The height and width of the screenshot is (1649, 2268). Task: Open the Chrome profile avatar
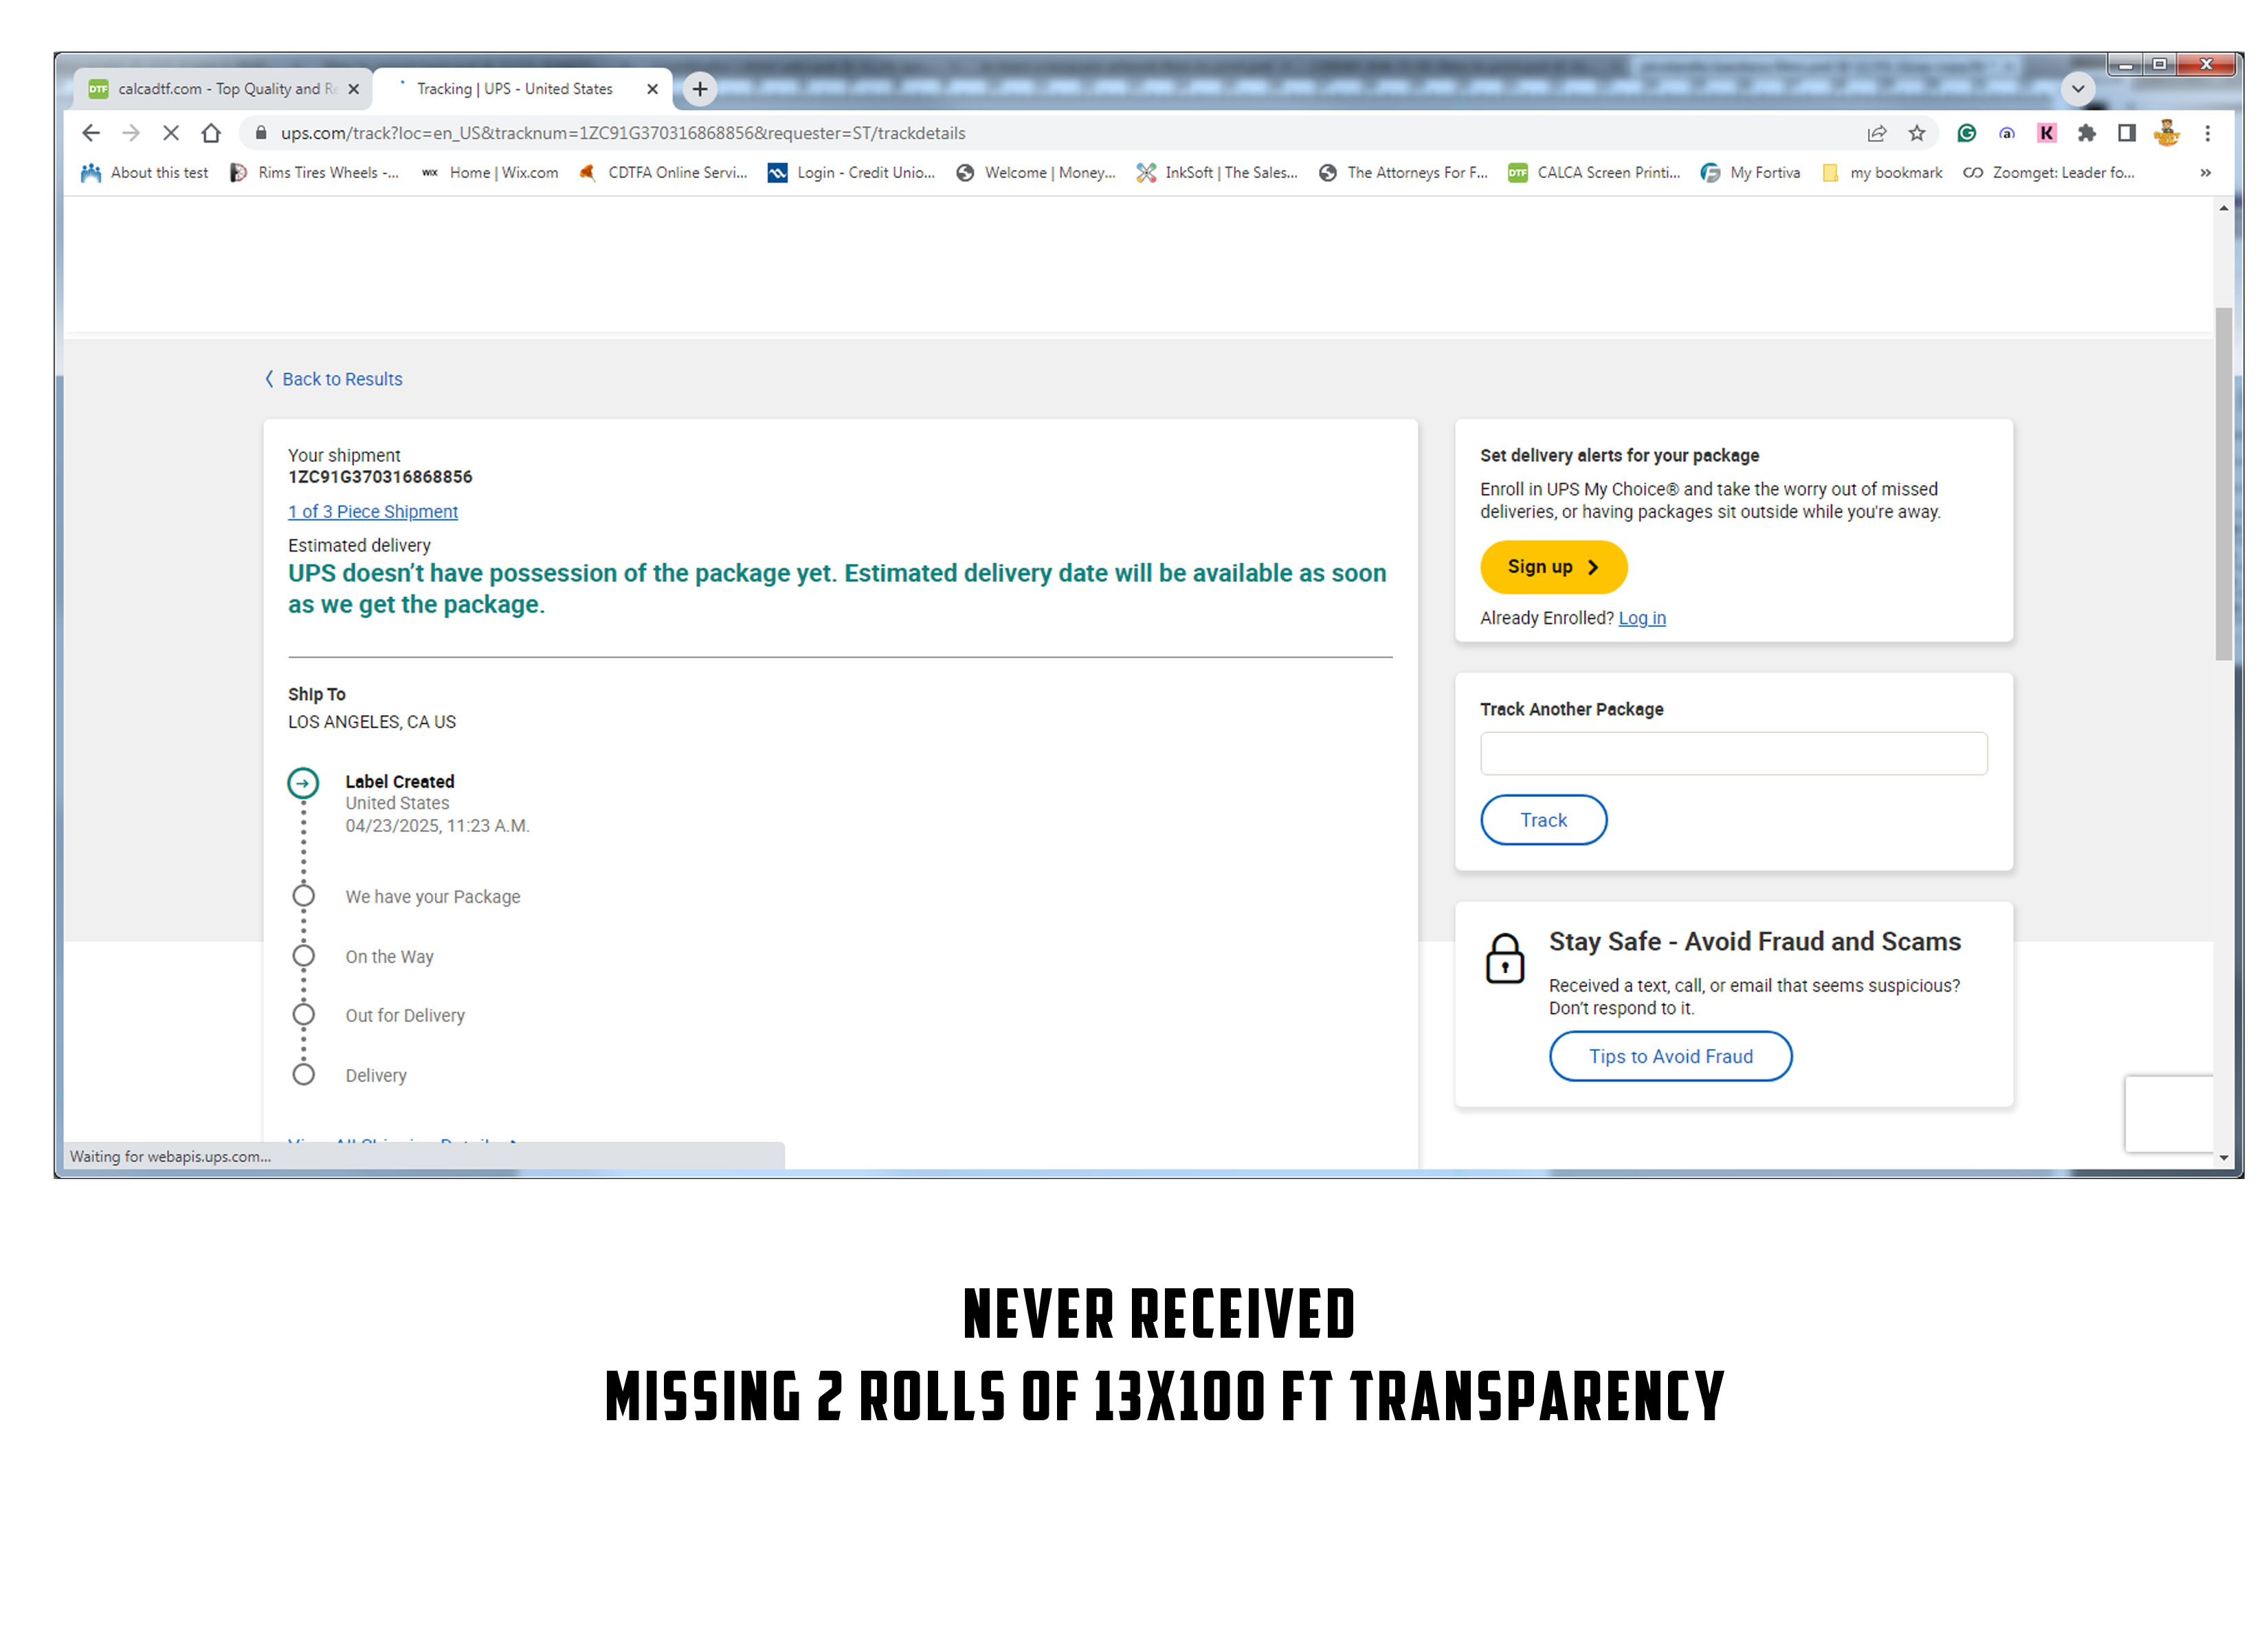tap(2167, 133)
